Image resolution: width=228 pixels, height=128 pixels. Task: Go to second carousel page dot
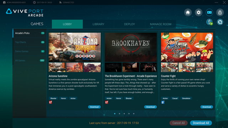[120, 114]
